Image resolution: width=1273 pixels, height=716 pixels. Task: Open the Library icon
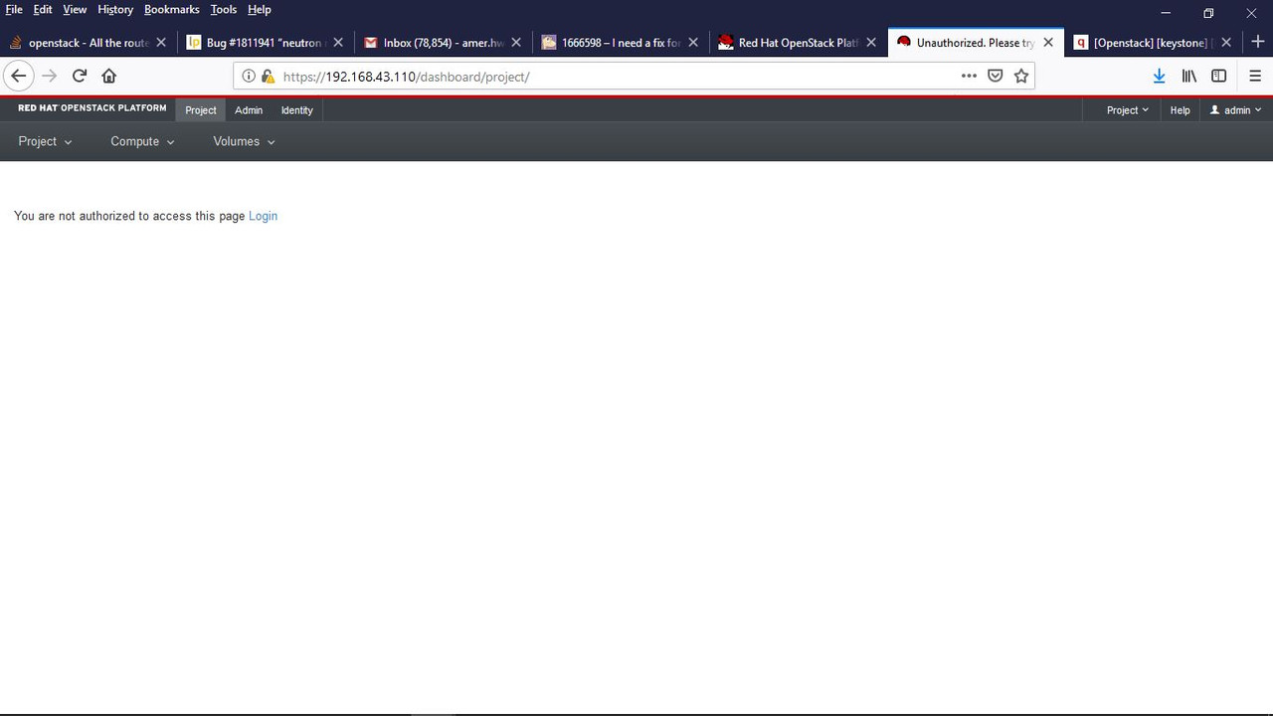click(1188, 76)
